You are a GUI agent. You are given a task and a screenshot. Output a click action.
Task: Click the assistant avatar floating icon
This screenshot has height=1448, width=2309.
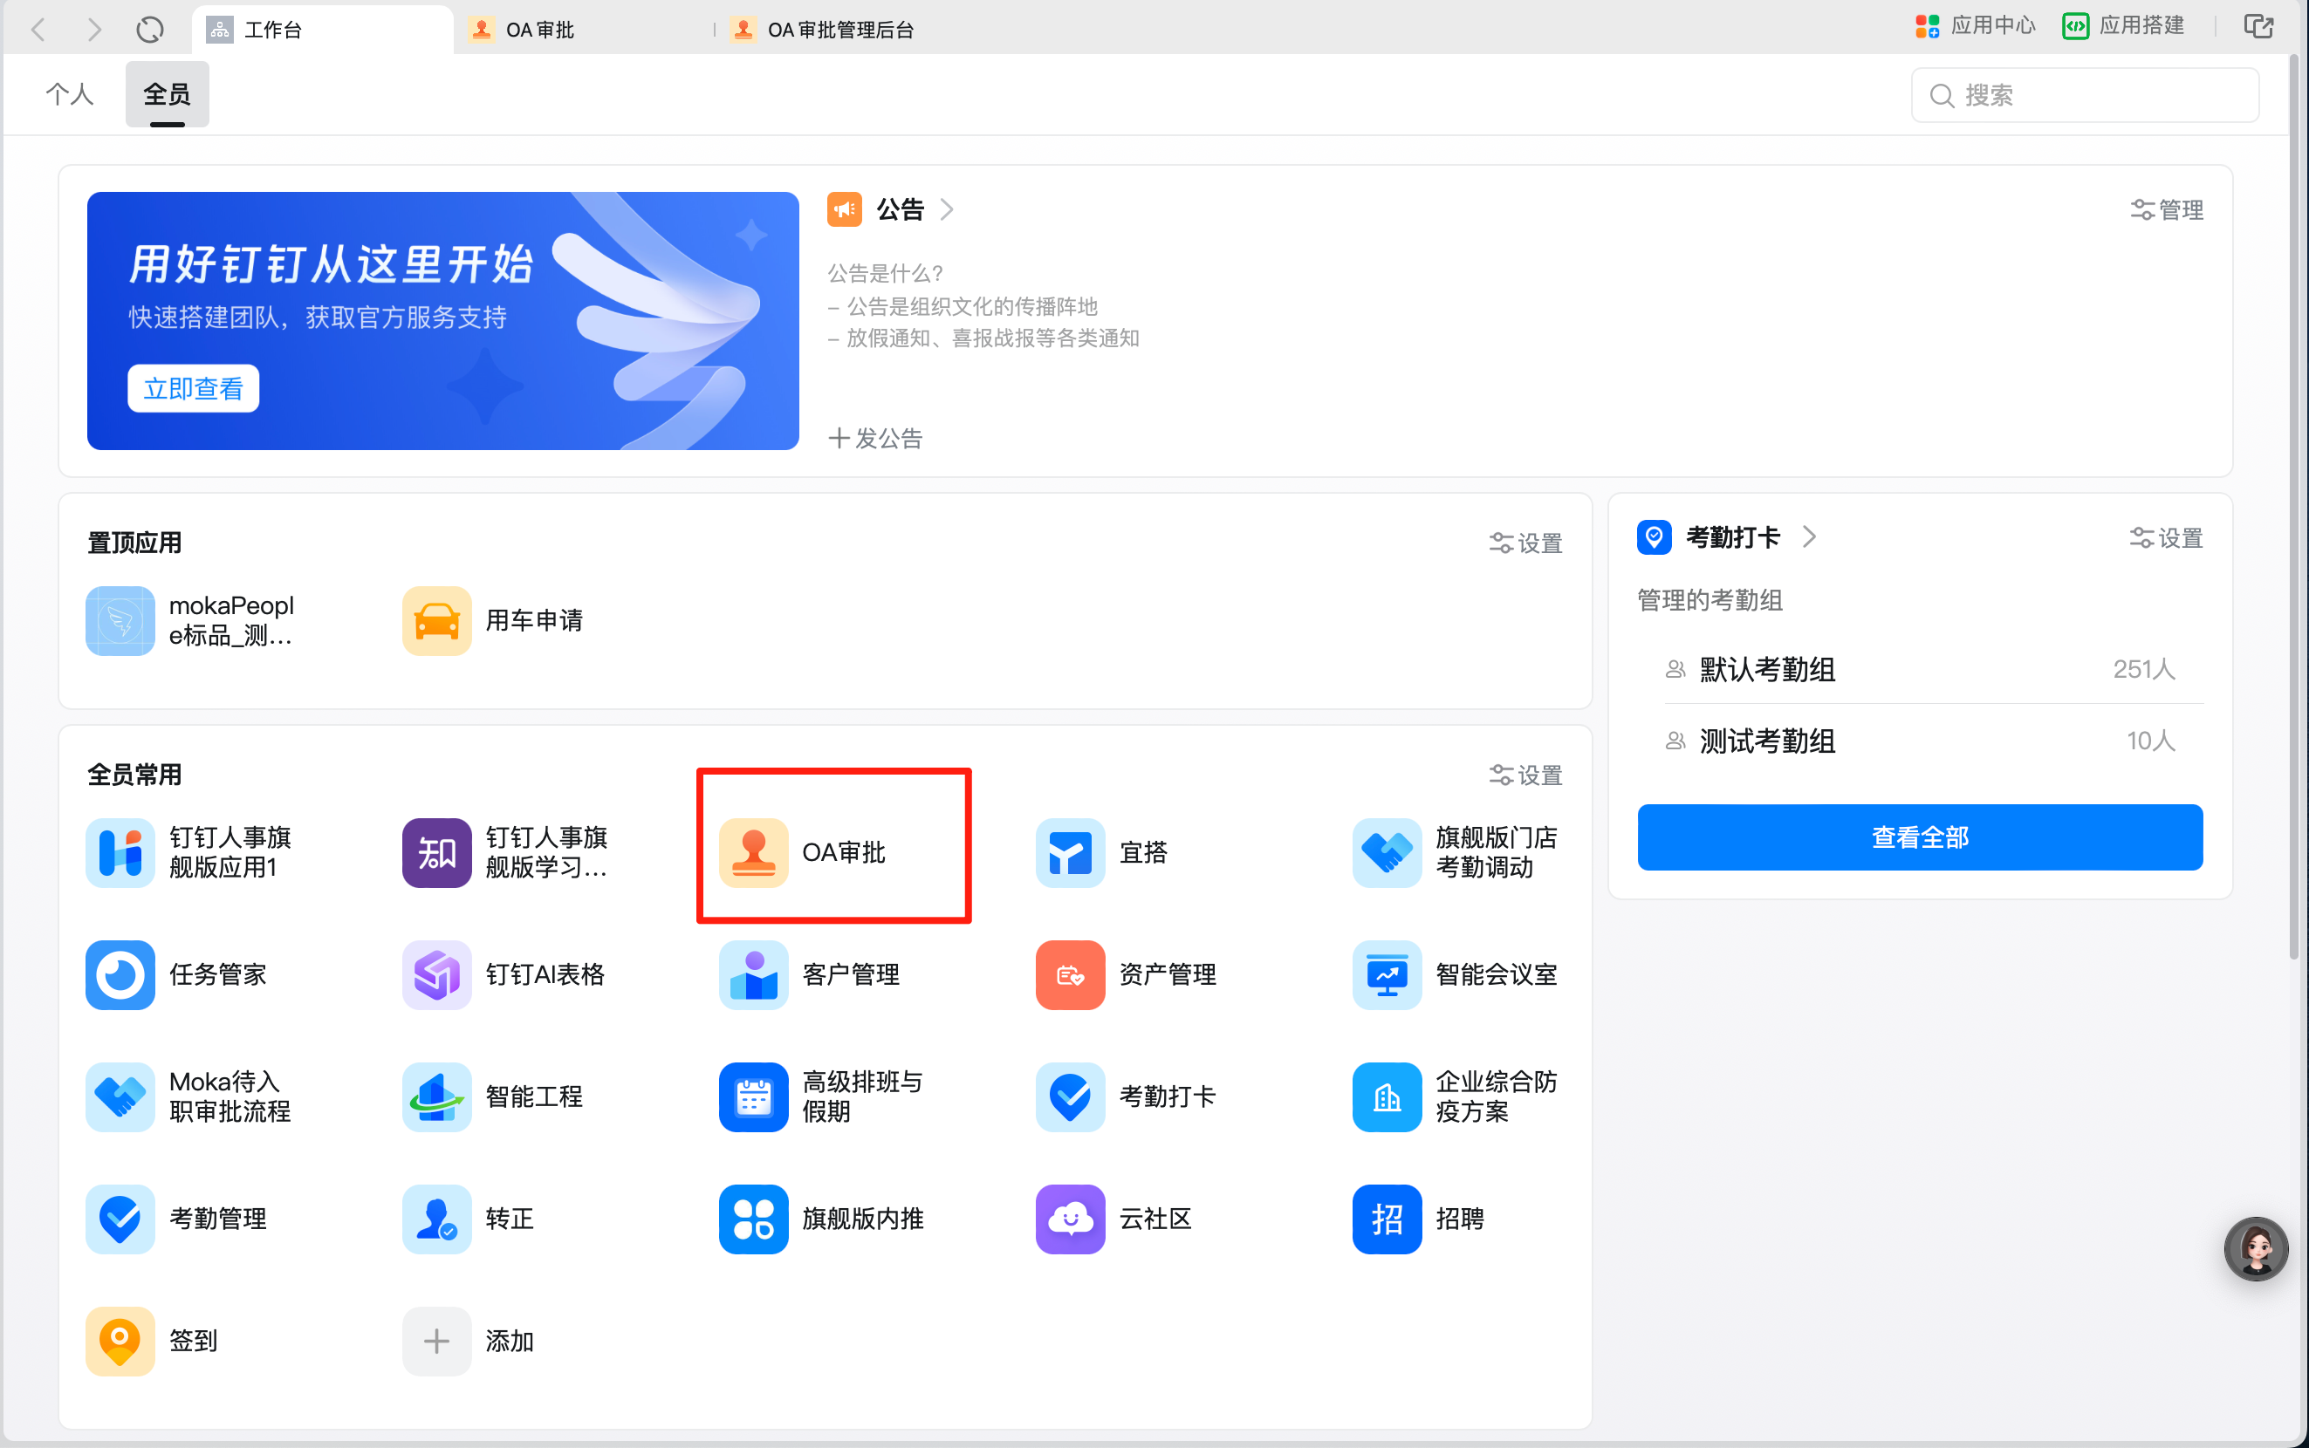(2257, 1249)
